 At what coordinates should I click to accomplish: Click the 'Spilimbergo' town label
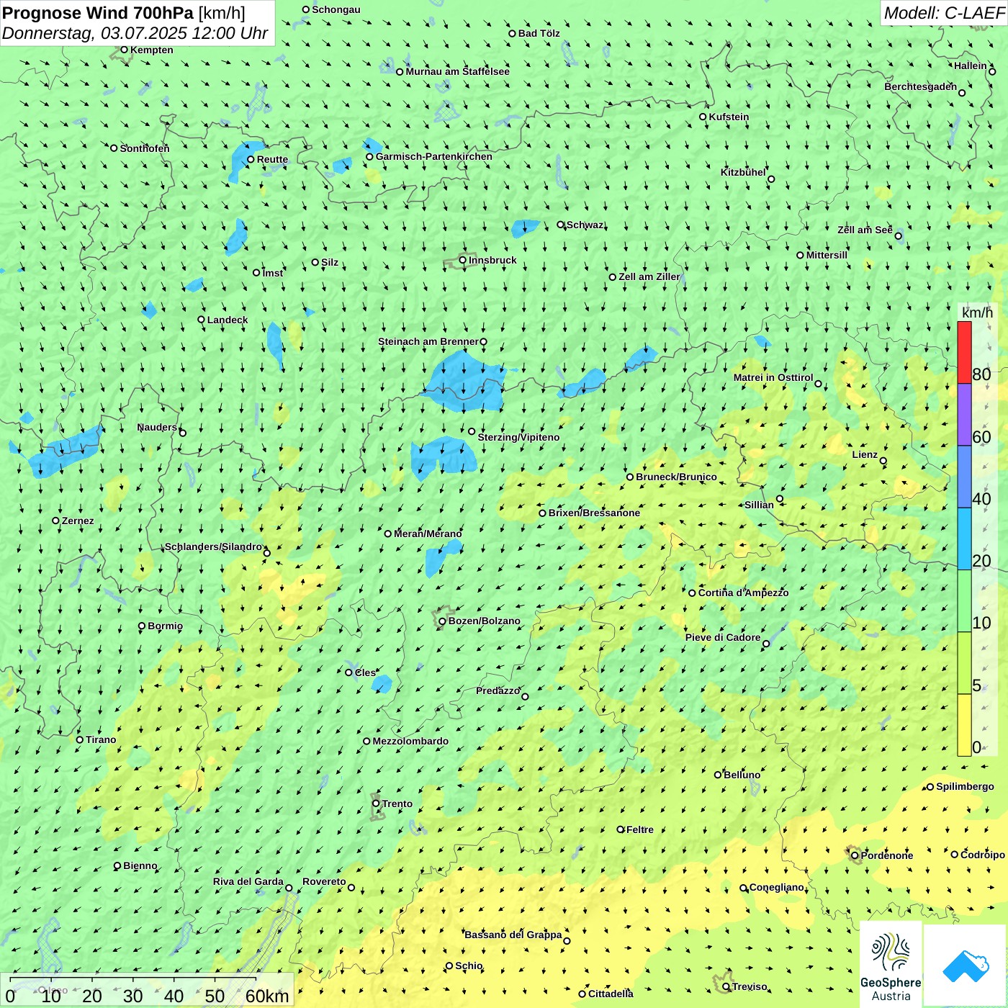pyautogui.click(x=965, y=786)
